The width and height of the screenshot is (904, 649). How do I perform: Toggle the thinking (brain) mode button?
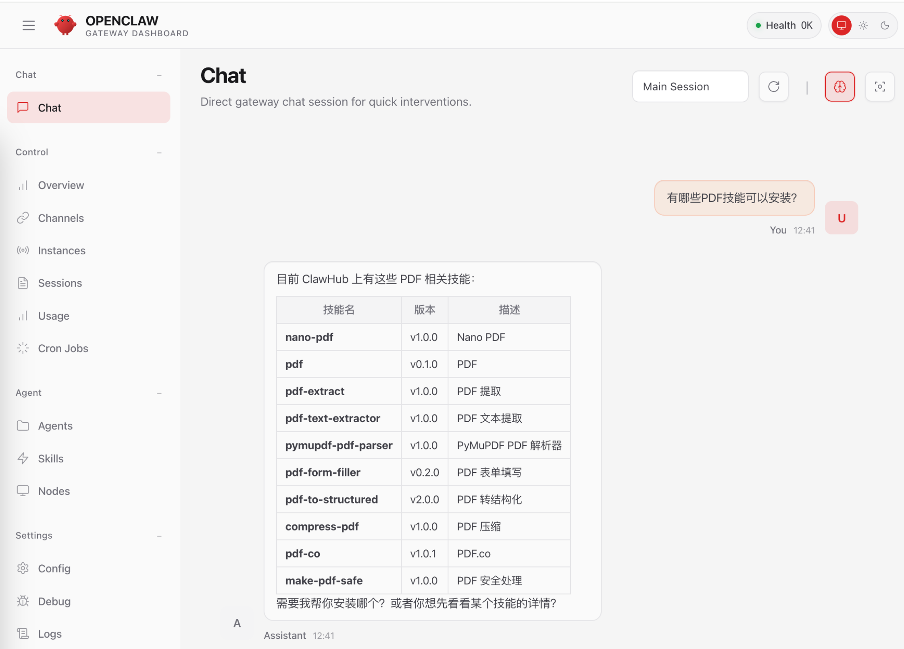840,86
